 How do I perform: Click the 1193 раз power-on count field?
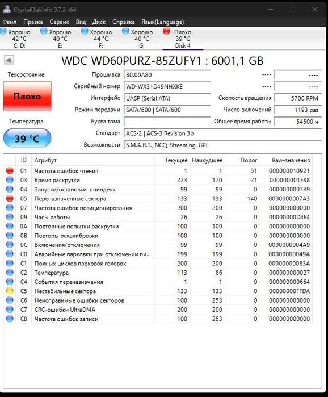(298, 110)
